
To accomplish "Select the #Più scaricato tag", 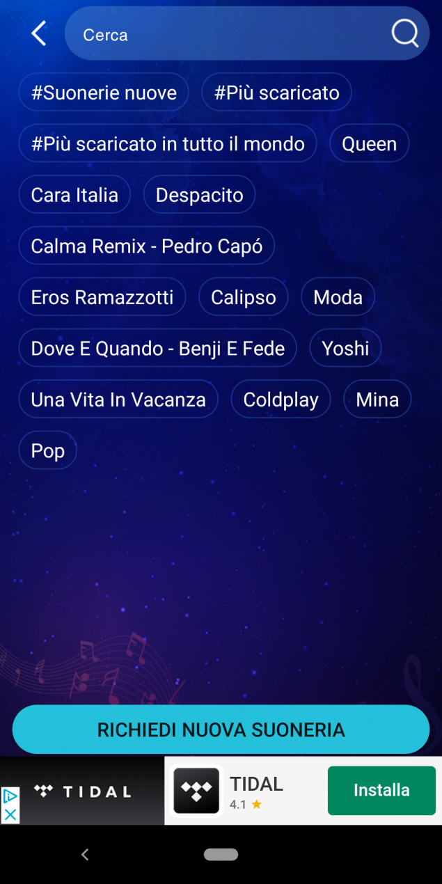I will click(x=276, y=93).
